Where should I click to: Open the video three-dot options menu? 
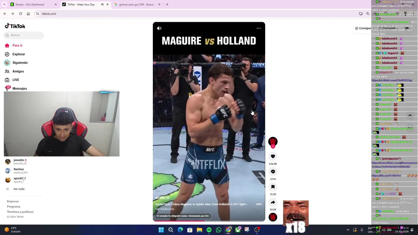259,28
